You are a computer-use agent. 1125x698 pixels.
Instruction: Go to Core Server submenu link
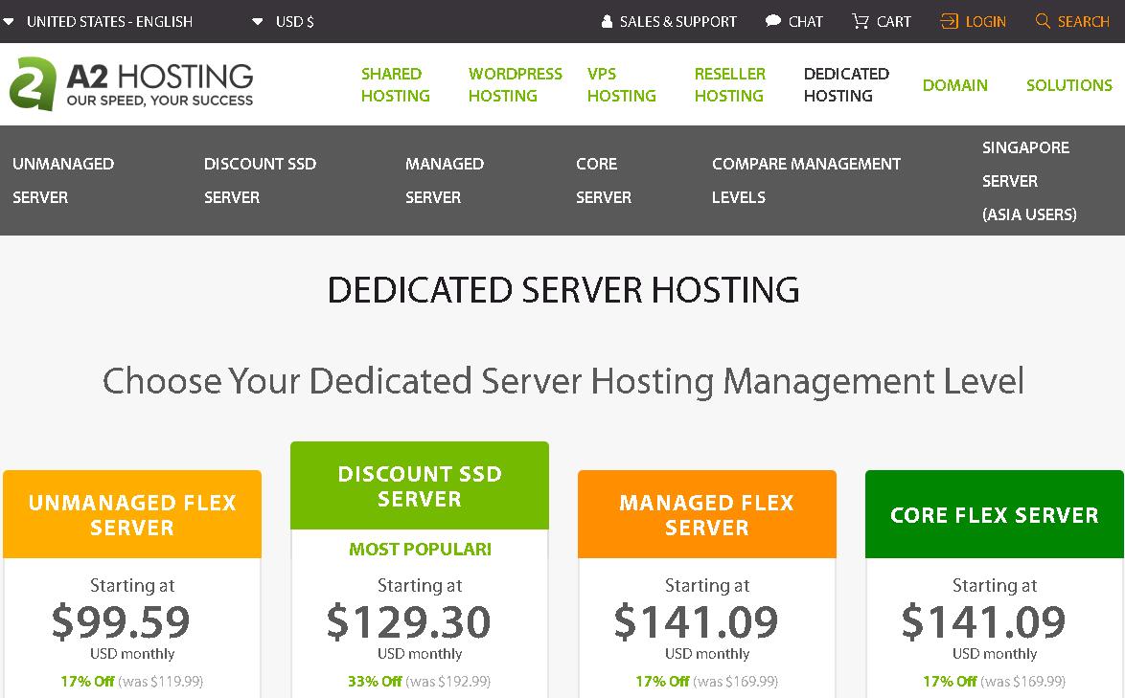coord(604,181)
